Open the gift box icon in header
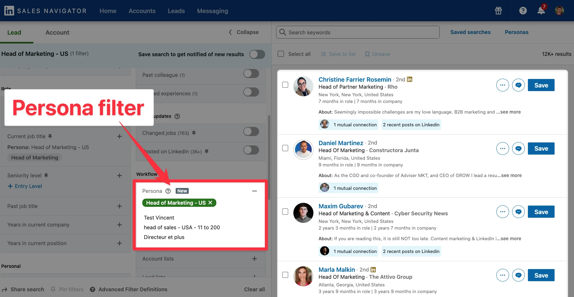This screenshot has height=297, width=574. point(498,11)
